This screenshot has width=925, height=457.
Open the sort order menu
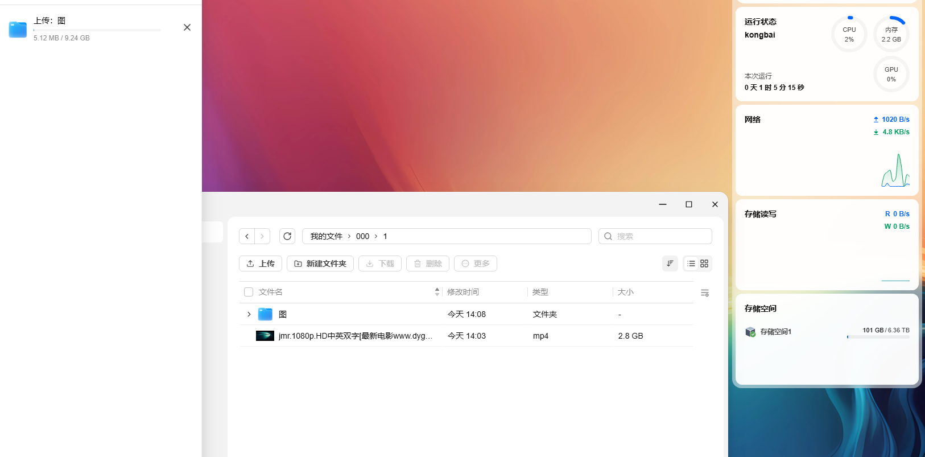[670, 264]
